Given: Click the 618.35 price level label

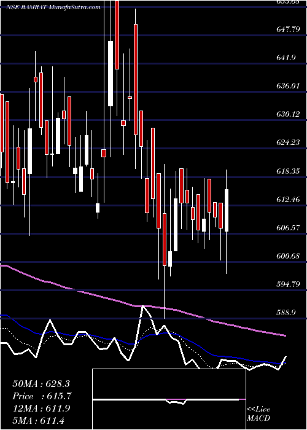Looking at the screenshot, I should click(x=288, y=171).
